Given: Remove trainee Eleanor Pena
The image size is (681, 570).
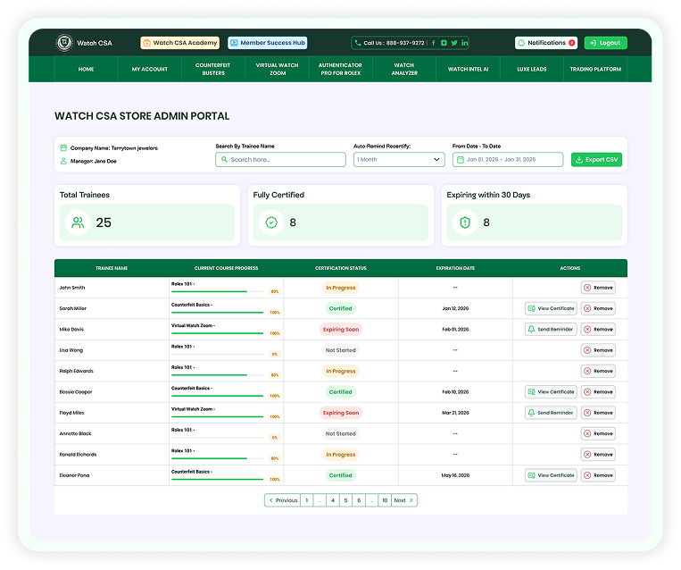Looking at the screenshot, I should pyautogui.click(x=599, y=475).
